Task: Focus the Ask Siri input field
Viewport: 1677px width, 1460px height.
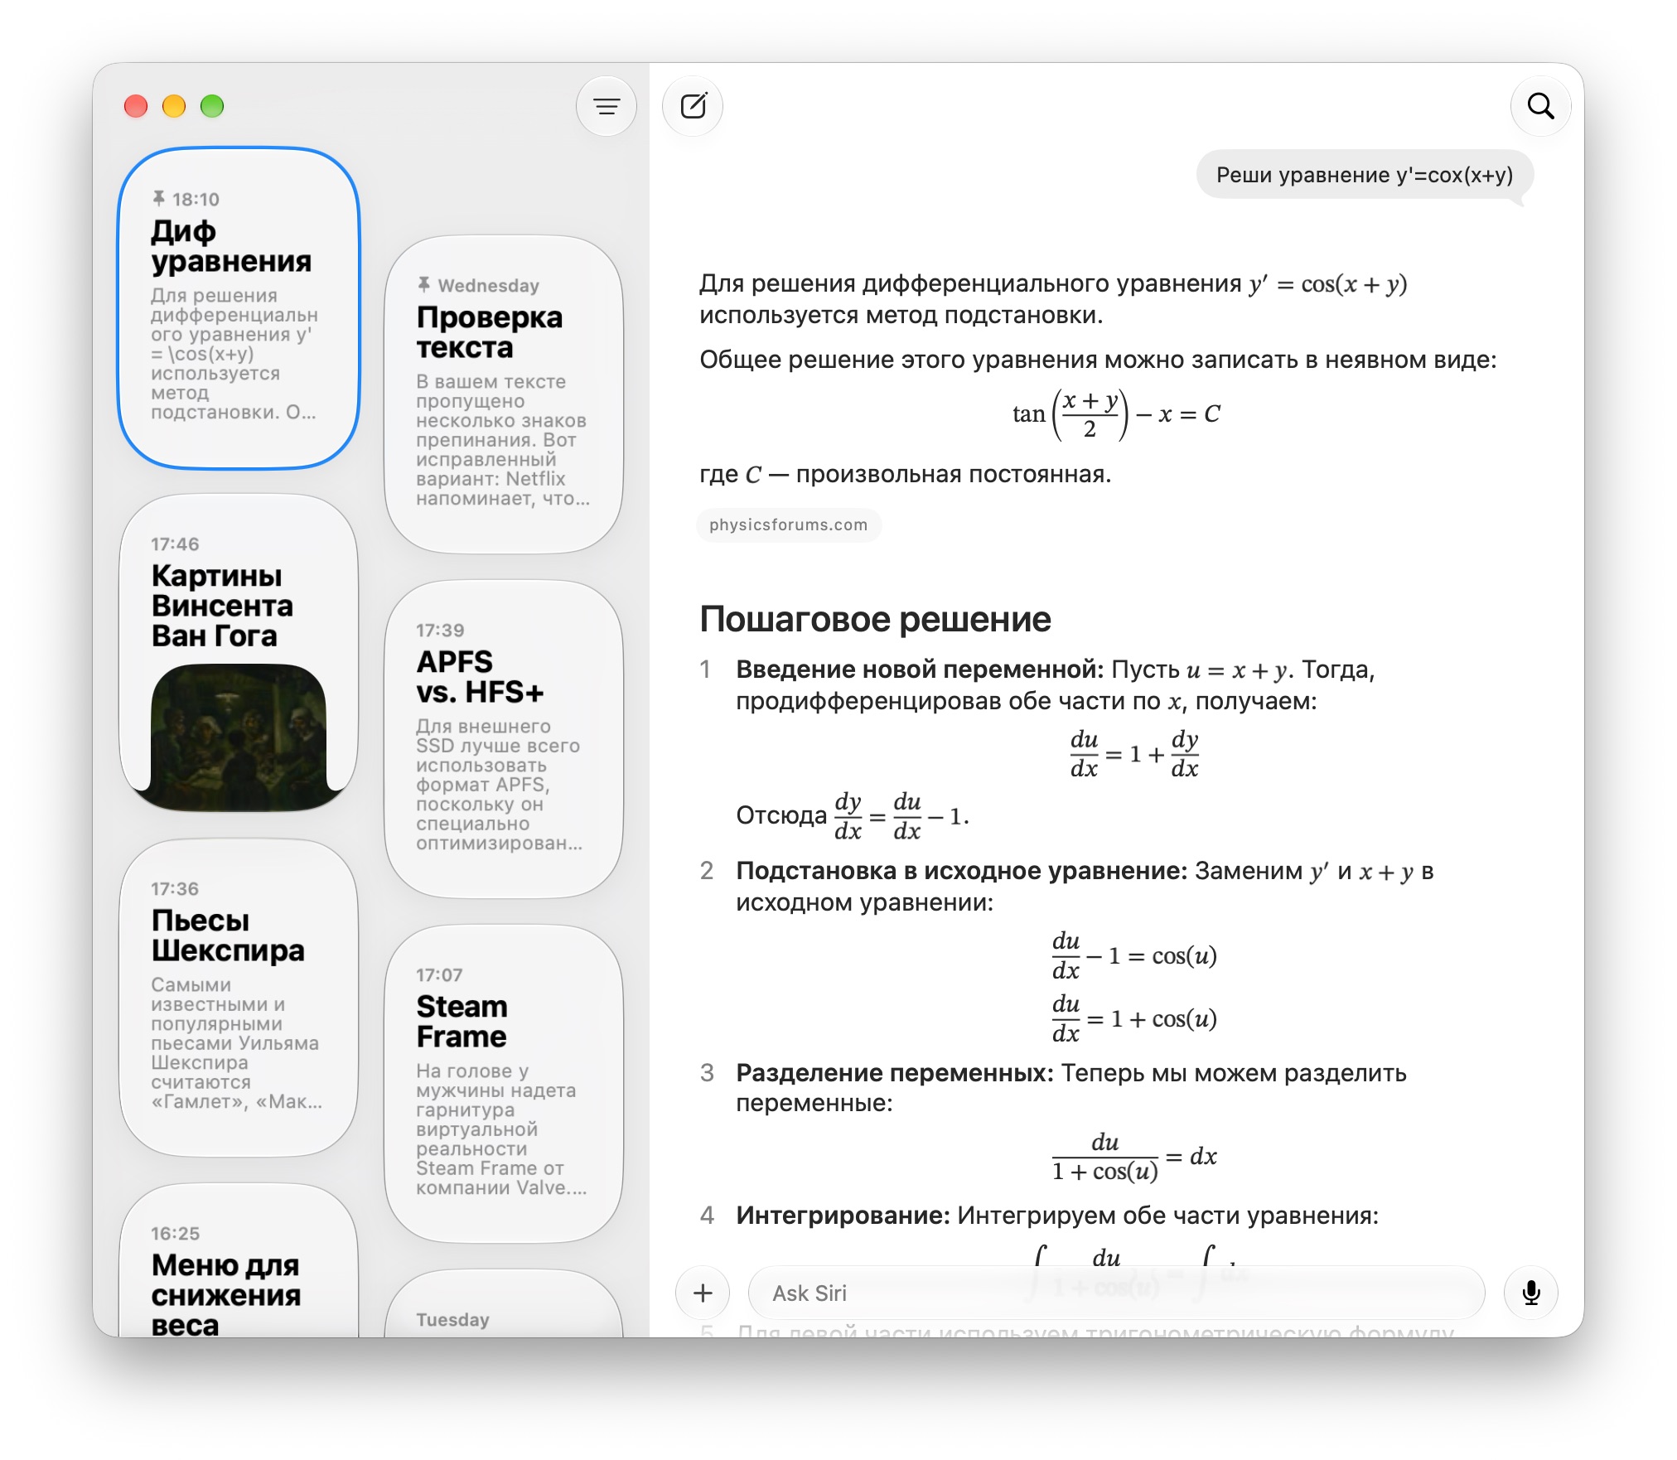Action: click(1116, 1293)
